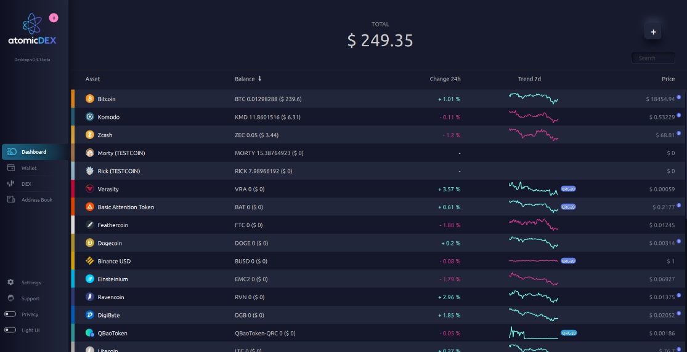Toggle the Privacy switch
The image size is (687, 352).
point(10,314)
